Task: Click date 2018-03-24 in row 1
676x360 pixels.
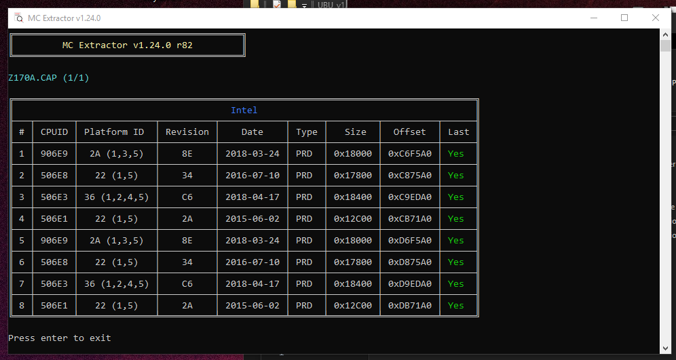Action: [252, 154]
